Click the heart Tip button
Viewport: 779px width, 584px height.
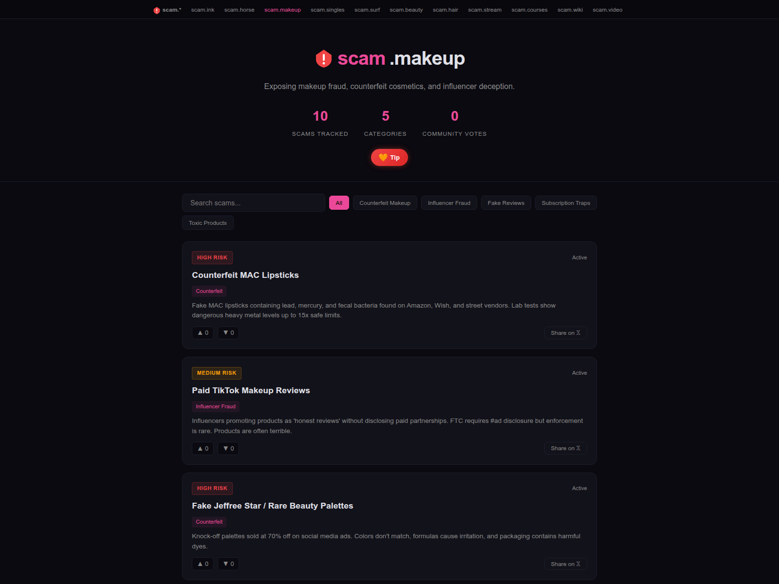click(x=389, y=157)
